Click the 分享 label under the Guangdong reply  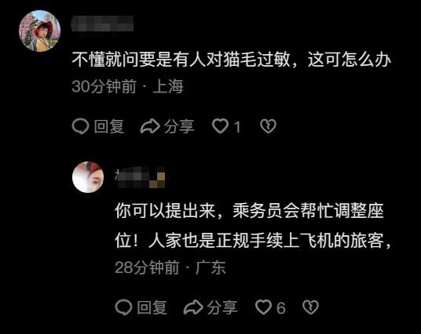pyautogui.click(x=222, y=307)
